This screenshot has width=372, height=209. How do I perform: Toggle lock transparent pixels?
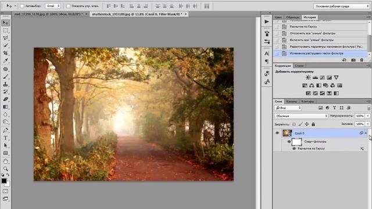tap(294, 124)
